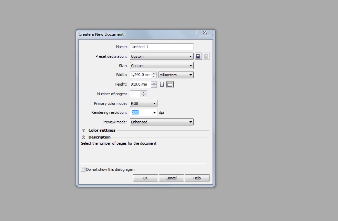
Task: Increase the Width value with up arrow
Action: (154, 73)
